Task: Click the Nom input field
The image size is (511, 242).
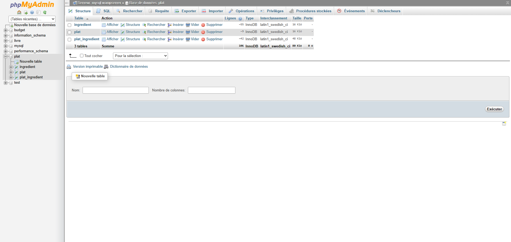Action: point(115,90)
